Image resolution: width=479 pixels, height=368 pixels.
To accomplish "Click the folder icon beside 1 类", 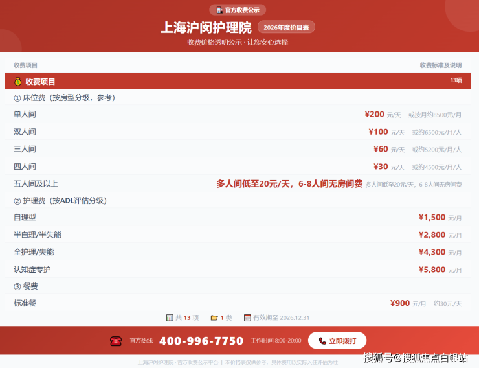I will tap(214, 318).
